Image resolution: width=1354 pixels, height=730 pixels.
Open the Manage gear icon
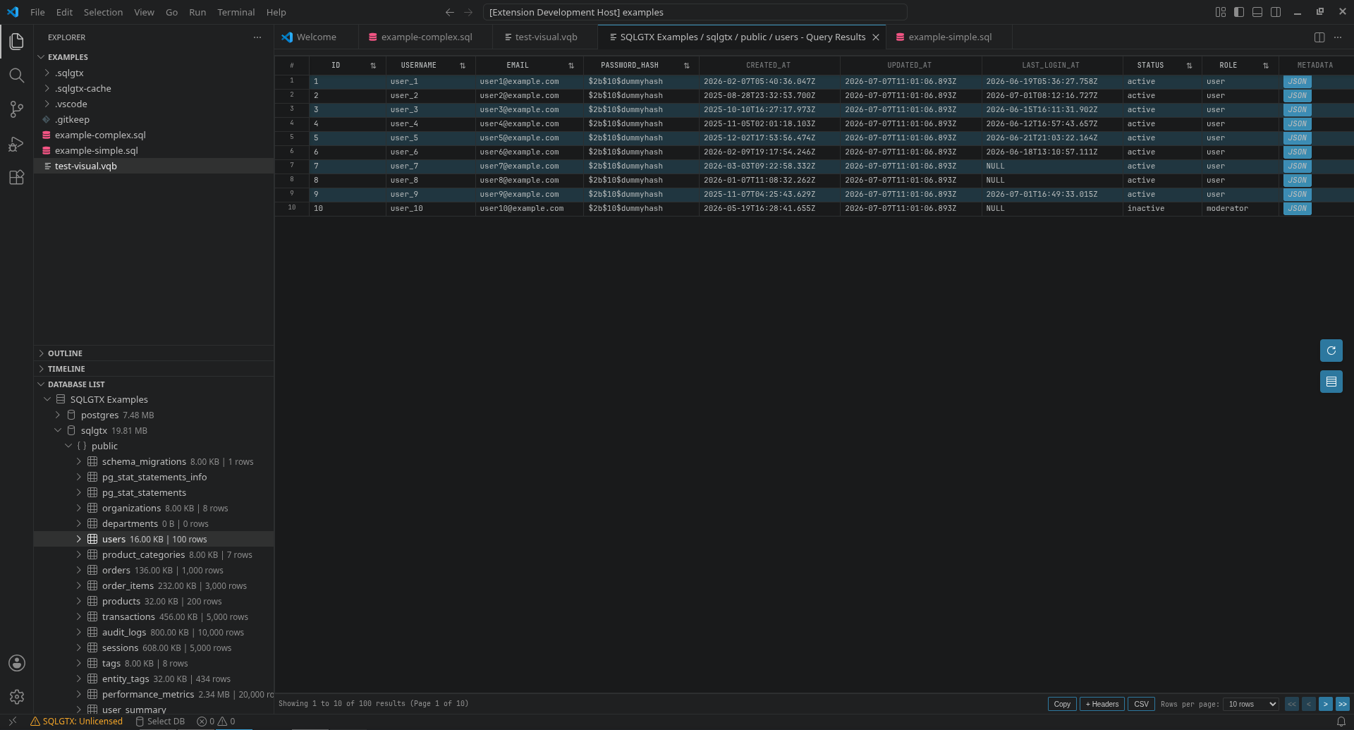pos(17,697)
